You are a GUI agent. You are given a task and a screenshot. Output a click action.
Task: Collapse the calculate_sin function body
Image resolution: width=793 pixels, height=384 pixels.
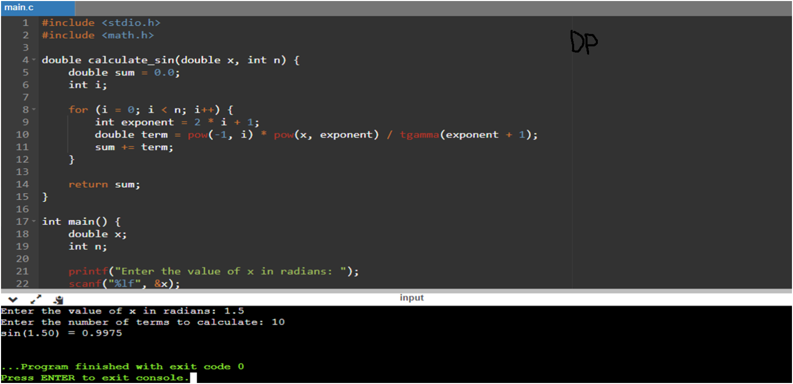33,60
